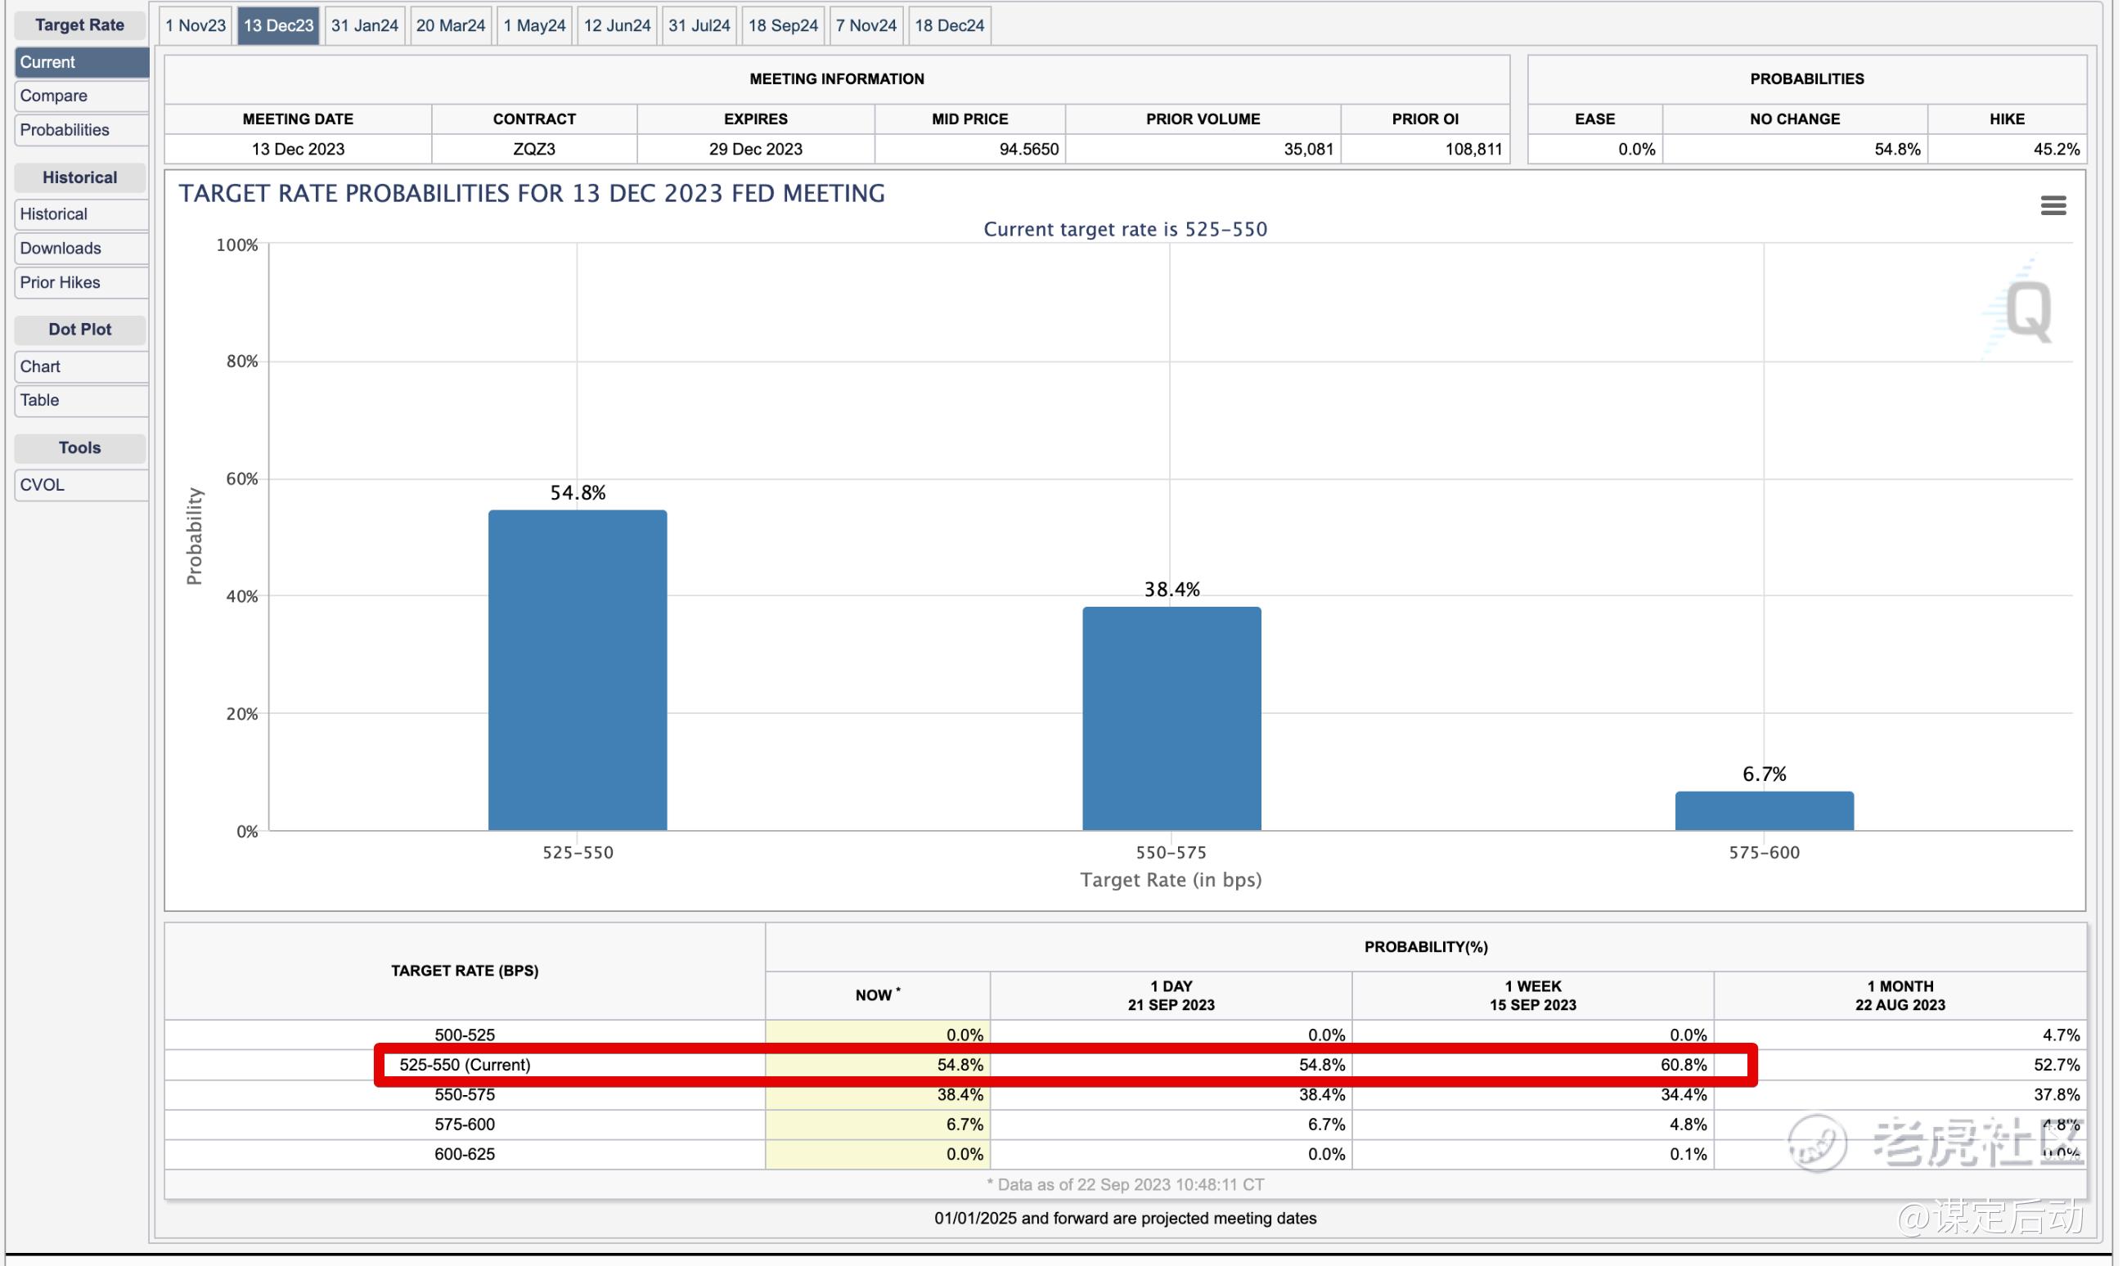The width and height of the screenshot is (2127, 1266).
Task: Select the Current sidebar button
Action: point(81,62)
